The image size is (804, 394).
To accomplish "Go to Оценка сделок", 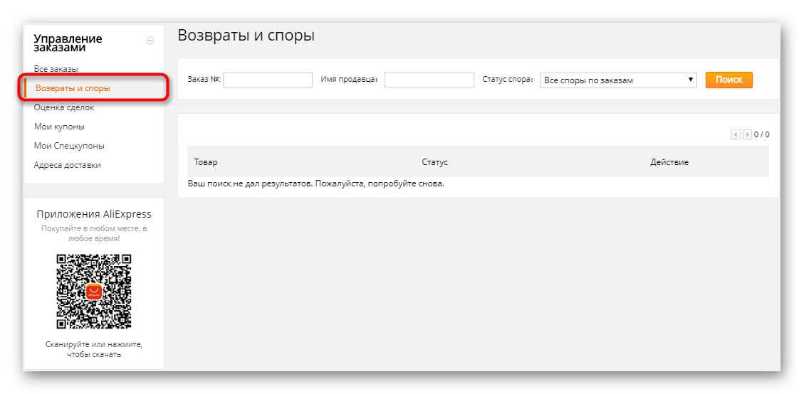I will (64, 107).
